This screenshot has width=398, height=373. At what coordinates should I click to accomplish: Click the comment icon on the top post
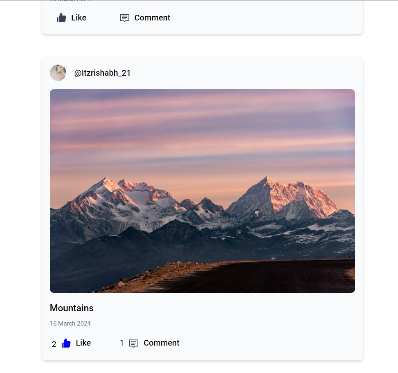125,18
